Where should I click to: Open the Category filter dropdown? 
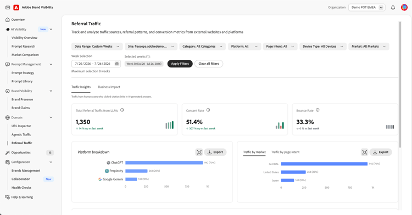click(202, 47)
